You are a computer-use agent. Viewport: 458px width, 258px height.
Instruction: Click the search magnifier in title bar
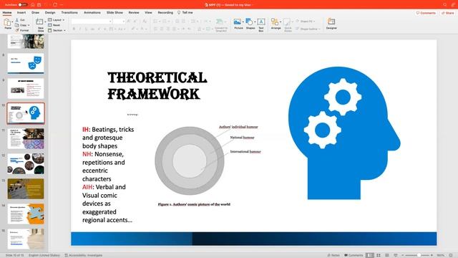coord(445,5)
